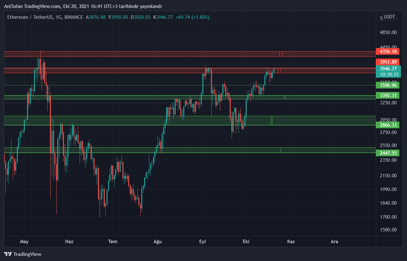The image size is (407, 261).
Task: Click the low value D3828.05
Action: point(140,17)
